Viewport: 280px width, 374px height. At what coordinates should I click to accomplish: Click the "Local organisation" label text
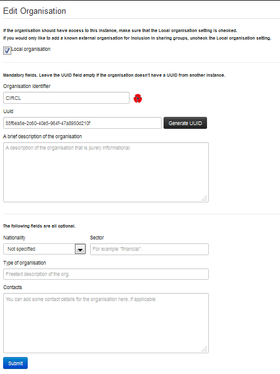coord(31,49)
